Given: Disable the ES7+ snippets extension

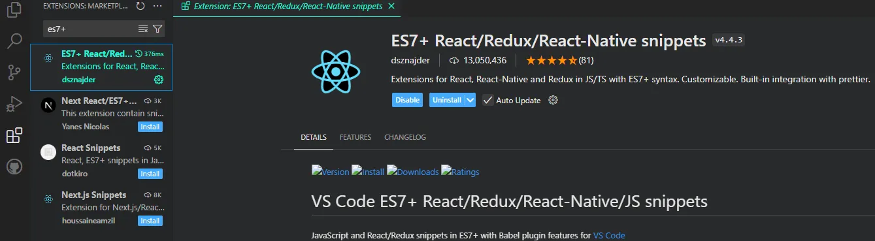Looking at the screenshot, I should coord(407,100).
